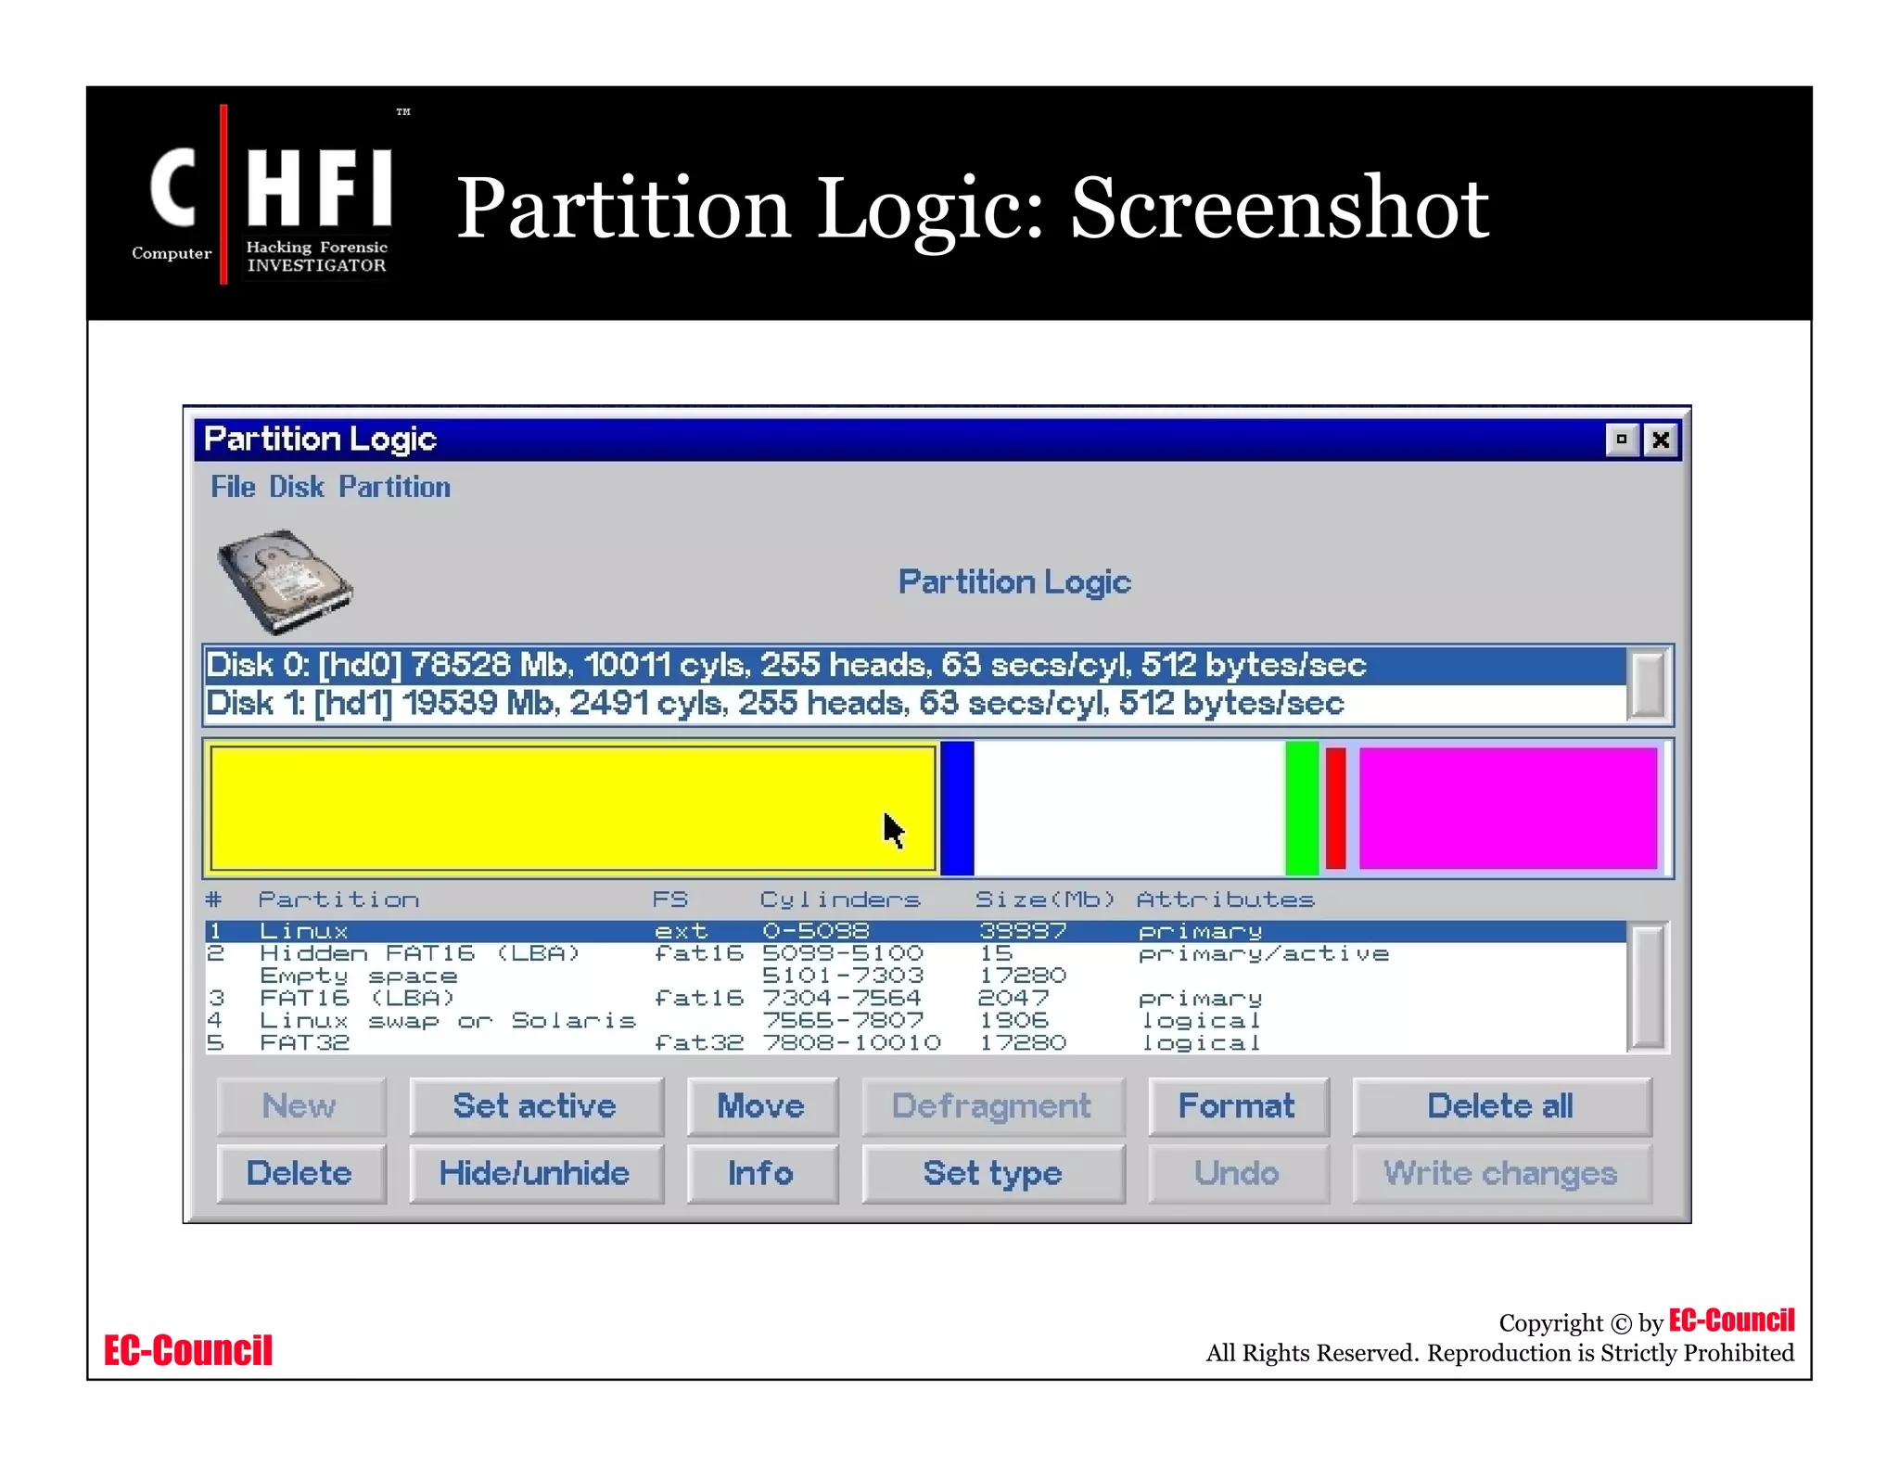Click the partition list scrollbar
1899x1467 pixels.
click(1648, 987)
